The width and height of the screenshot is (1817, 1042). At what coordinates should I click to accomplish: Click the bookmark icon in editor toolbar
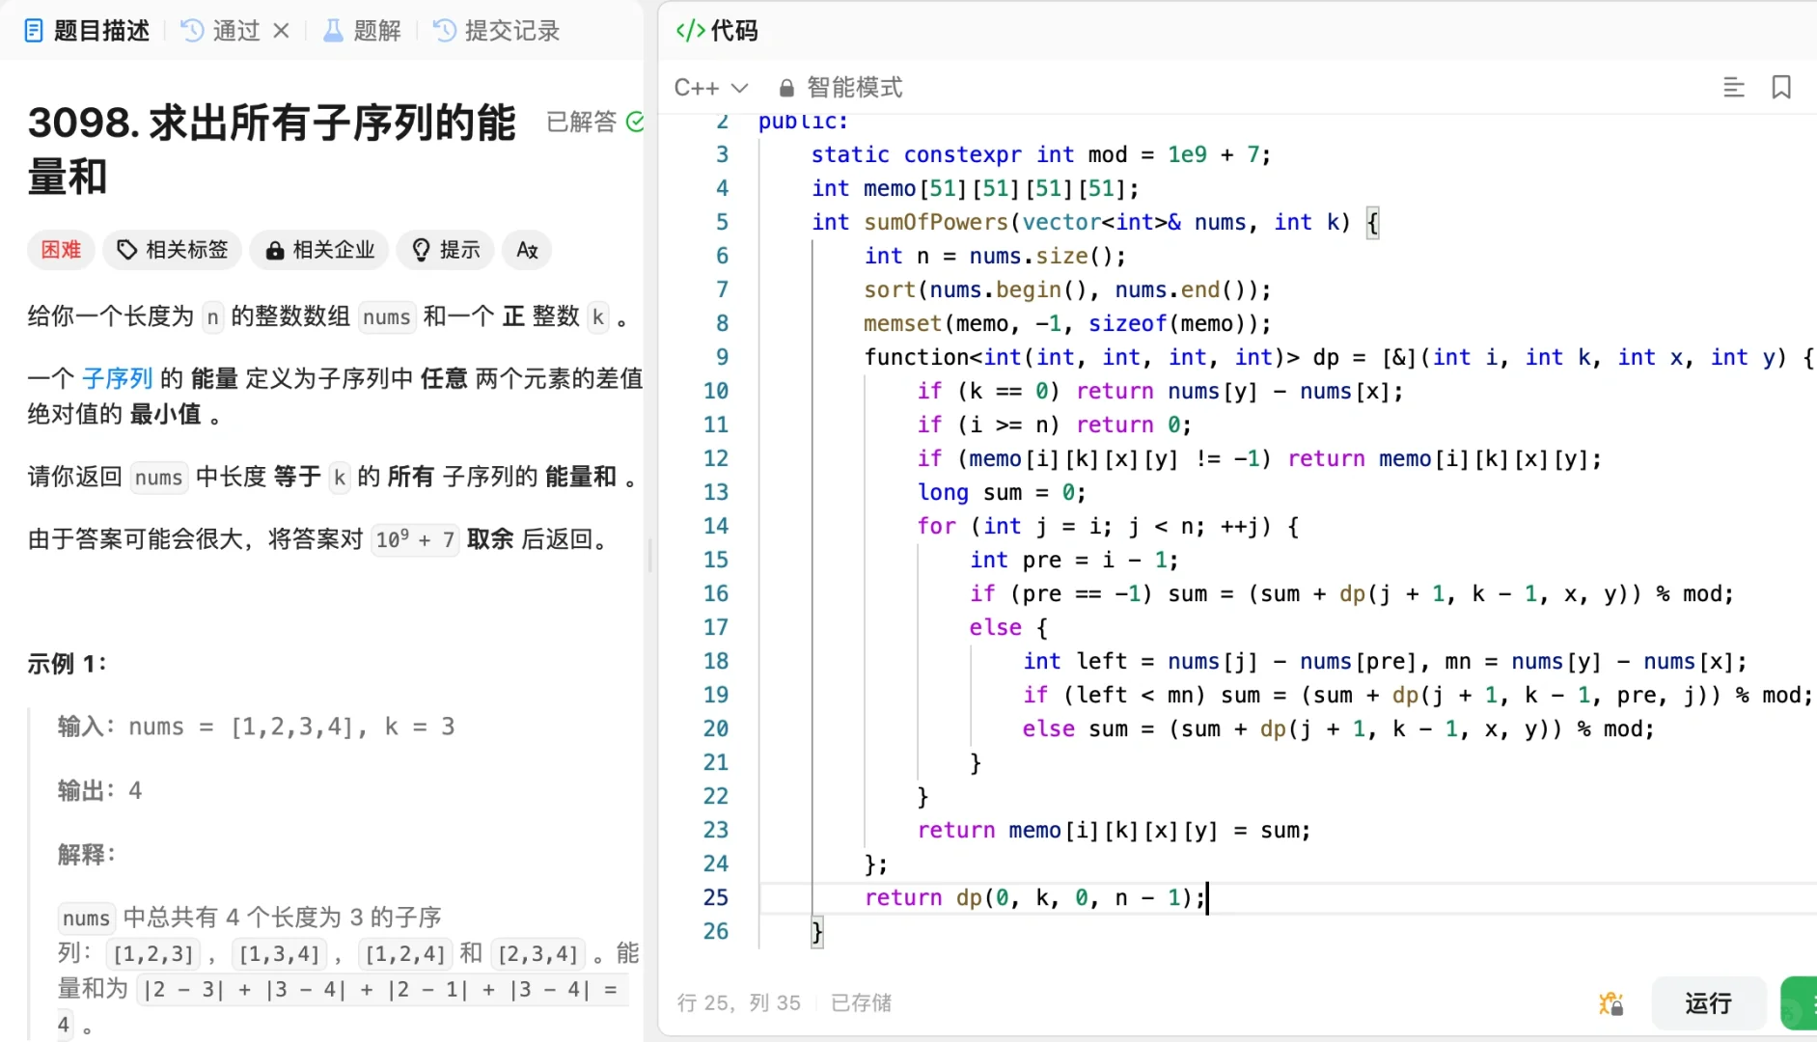pyautogui.click(x=1781, y=88)
